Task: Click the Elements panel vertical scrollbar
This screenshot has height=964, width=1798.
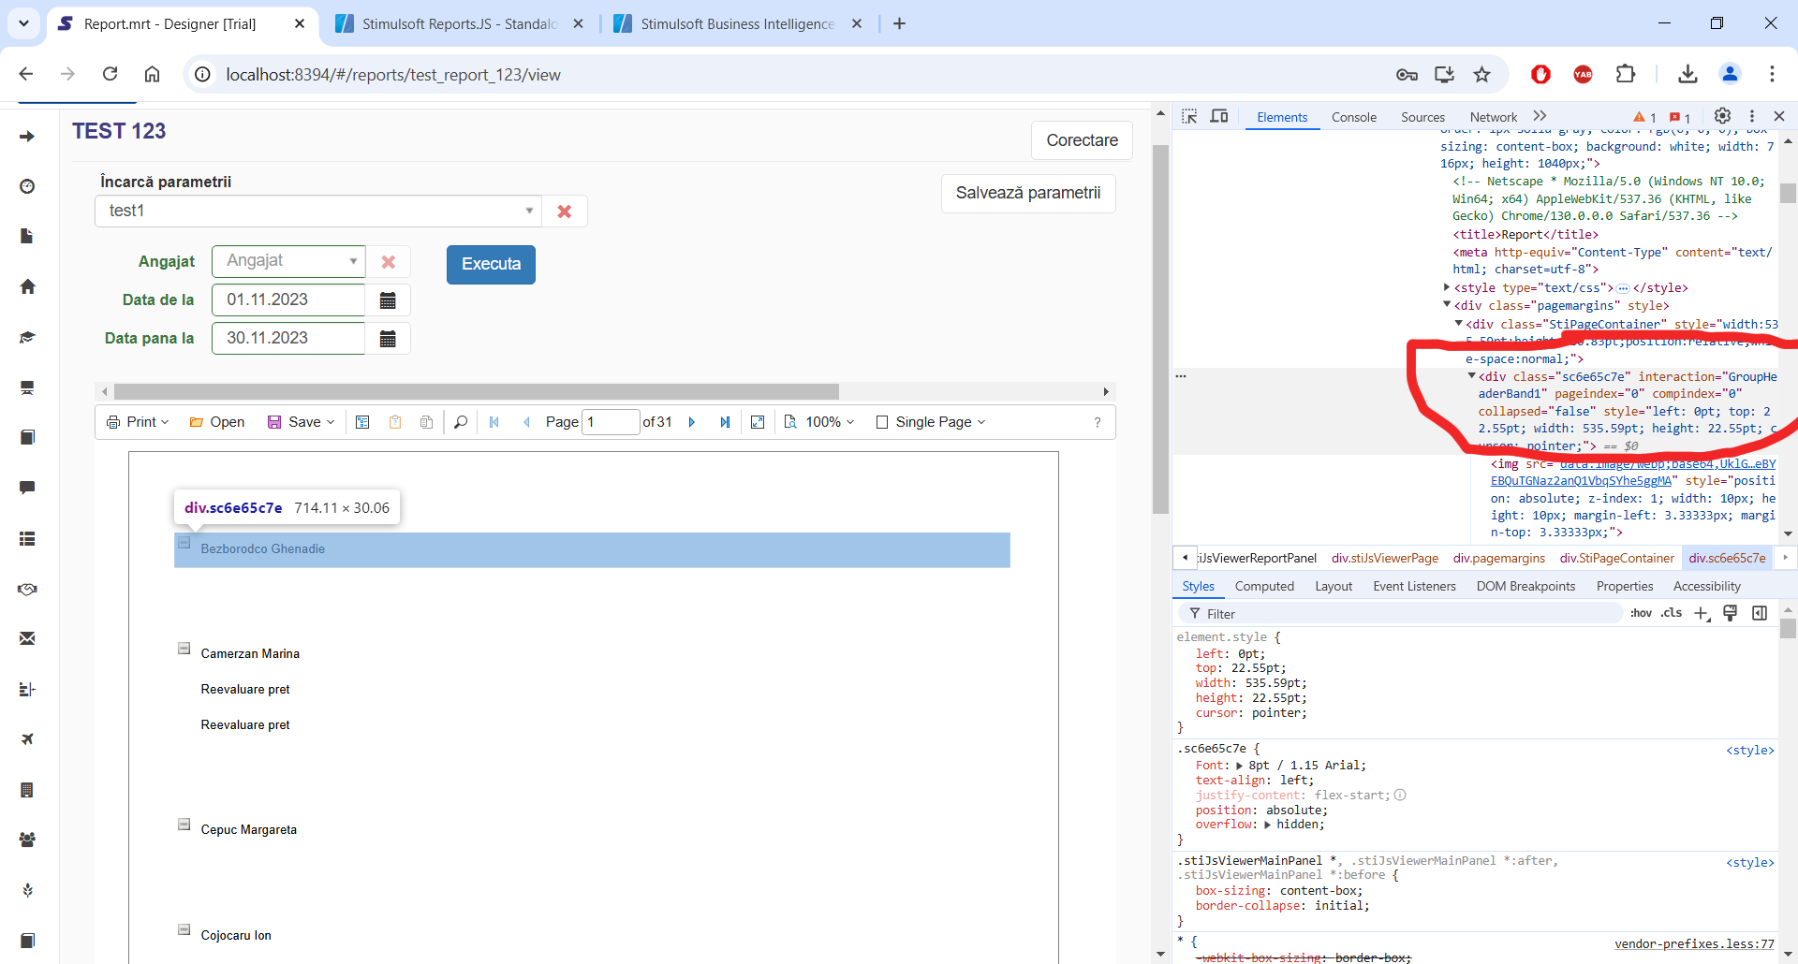Action: tap(1788, 193)
